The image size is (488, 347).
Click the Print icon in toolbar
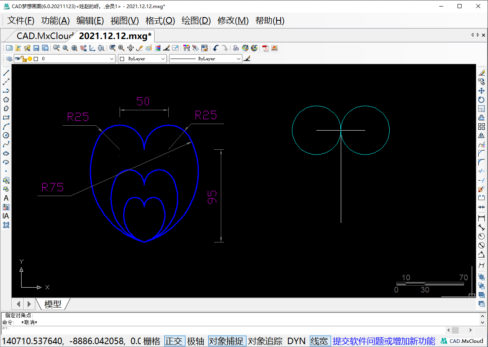(236, 48)
